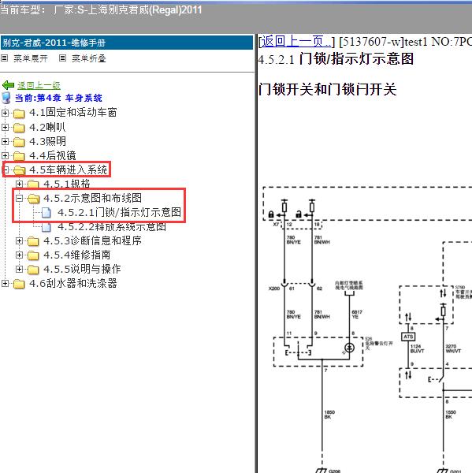
Task: Click folder icon of 4.5.5说明与操作
Action: pos(33,270)
